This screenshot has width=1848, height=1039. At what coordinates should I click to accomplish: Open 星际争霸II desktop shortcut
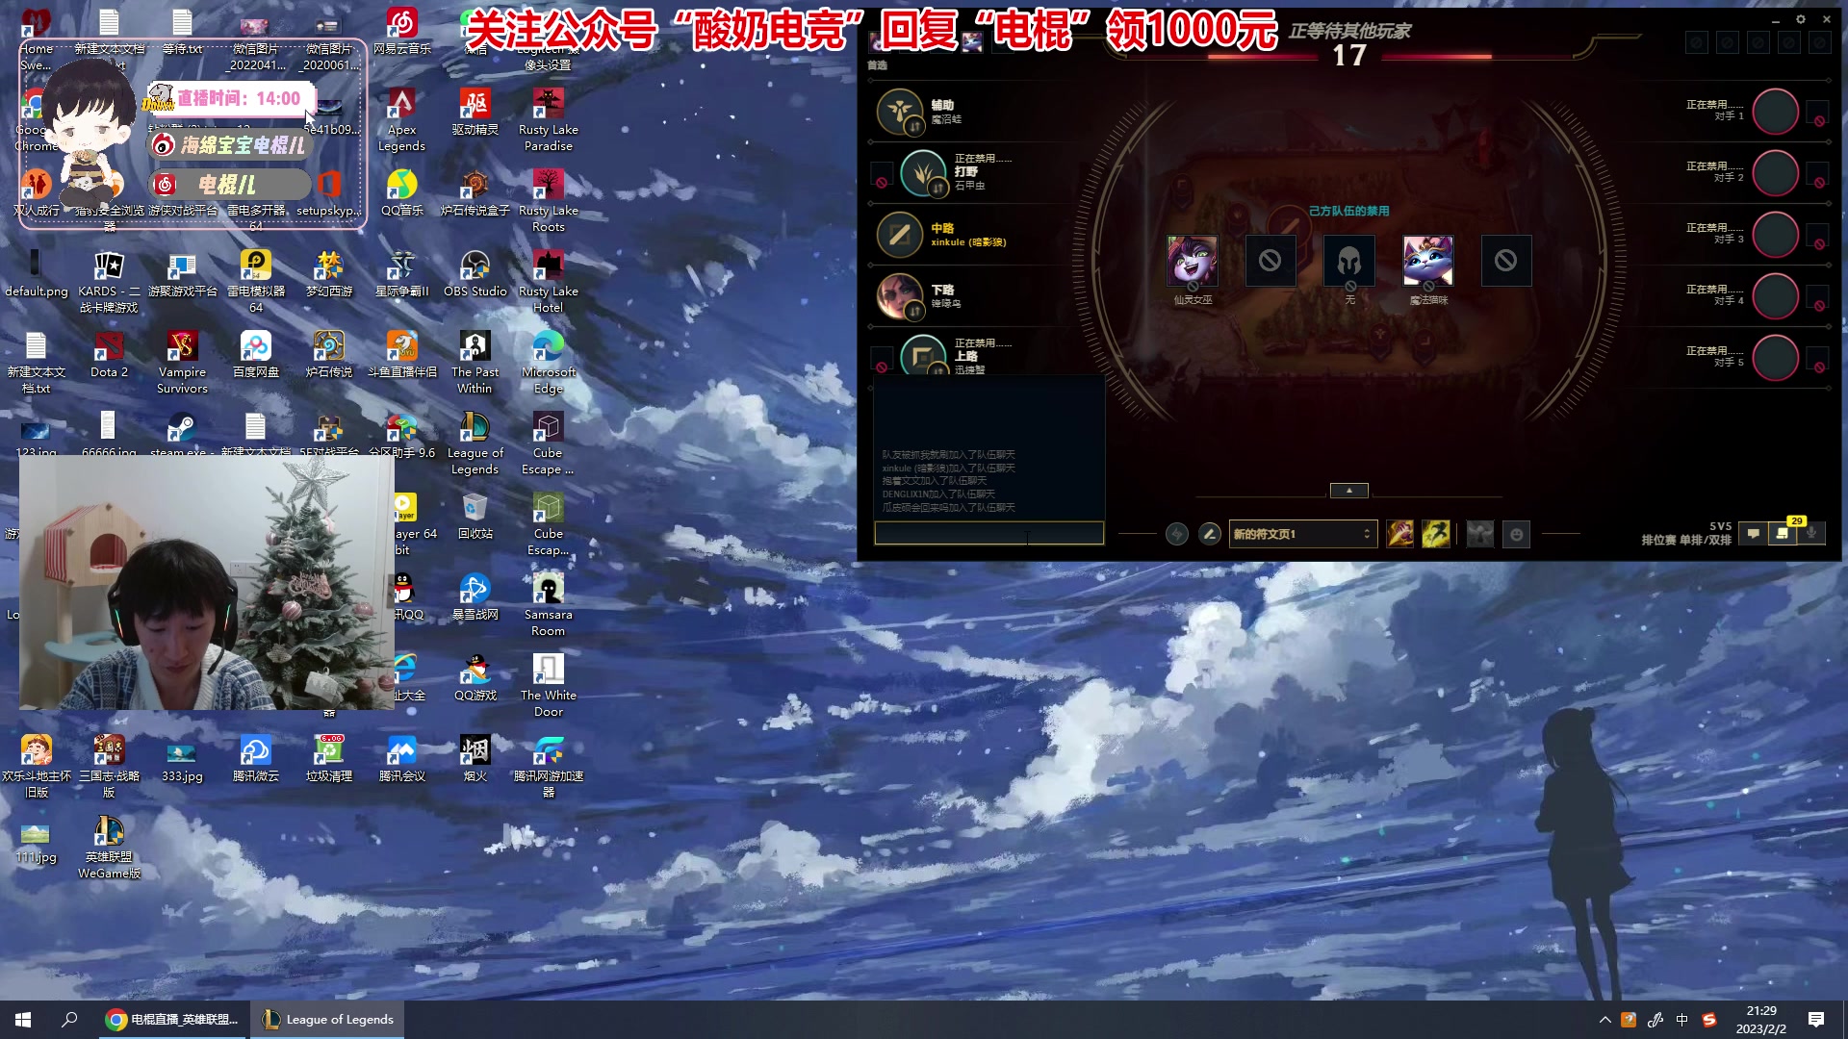401,273
